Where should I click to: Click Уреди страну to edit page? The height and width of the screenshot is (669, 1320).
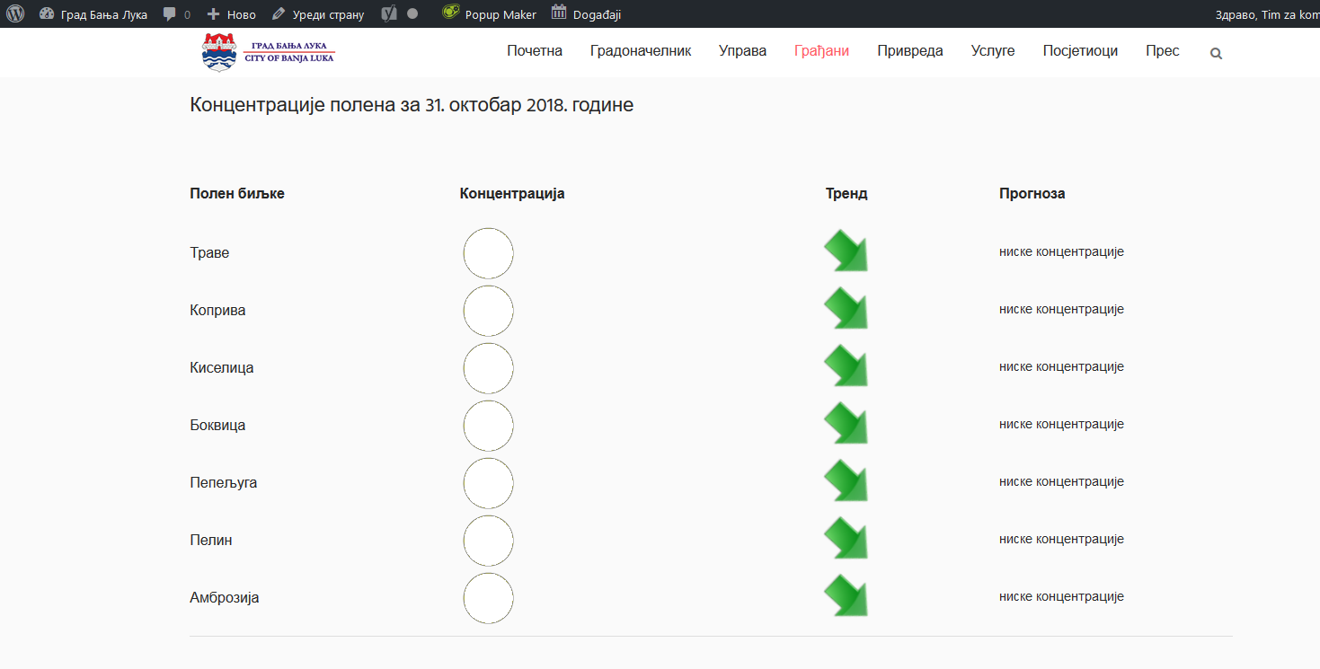point(318,14)
